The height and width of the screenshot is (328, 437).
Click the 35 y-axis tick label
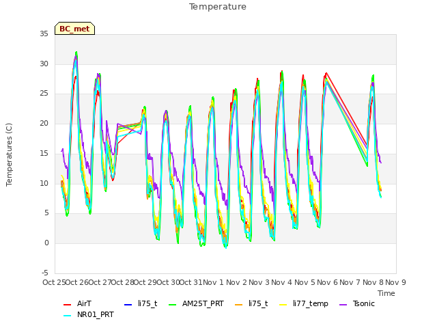click(44, 34)
